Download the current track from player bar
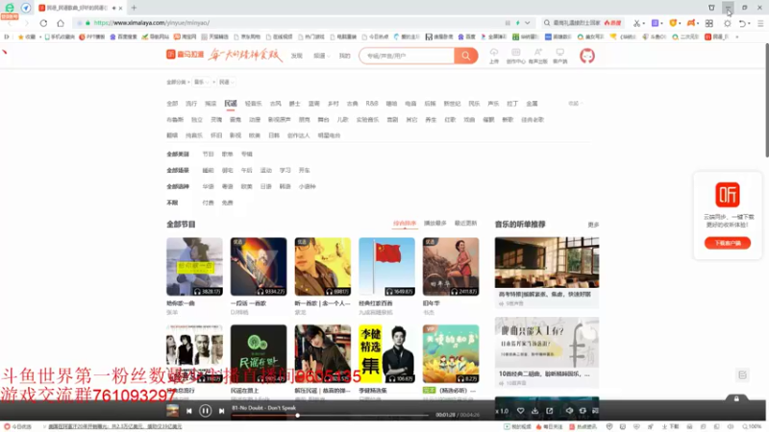Viewport: 769px width, 432px height. (x=535, y=411)
